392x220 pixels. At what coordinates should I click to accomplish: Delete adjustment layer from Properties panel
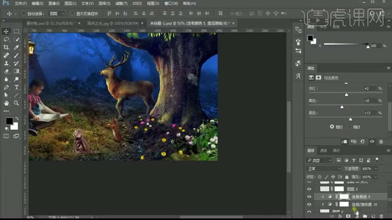(381, 142)
